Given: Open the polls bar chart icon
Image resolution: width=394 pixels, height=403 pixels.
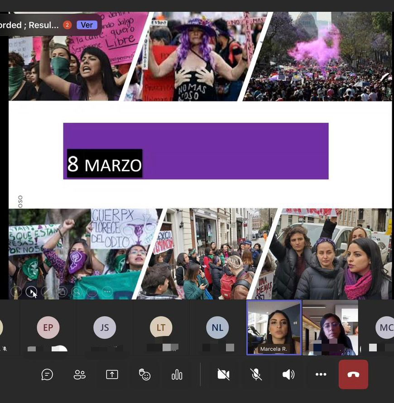Looking at the screenshot, I should click(177, 374).
